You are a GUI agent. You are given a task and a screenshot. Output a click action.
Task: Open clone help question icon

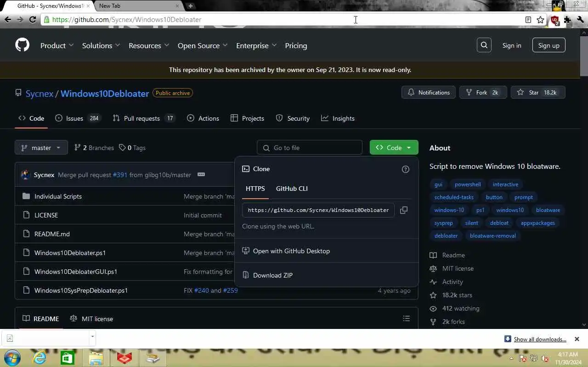[405, 169]
